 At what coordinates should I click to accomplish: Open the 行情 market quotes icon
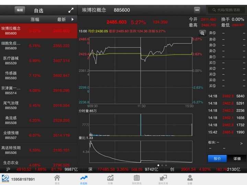(110, 178)
